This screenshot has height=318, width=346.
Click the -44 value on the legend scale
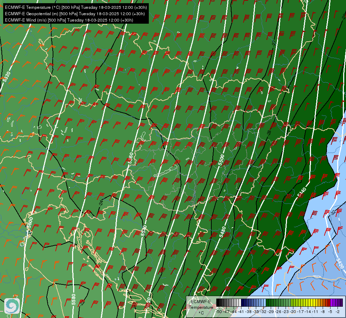pyautogui.click(x=234, y=312)
